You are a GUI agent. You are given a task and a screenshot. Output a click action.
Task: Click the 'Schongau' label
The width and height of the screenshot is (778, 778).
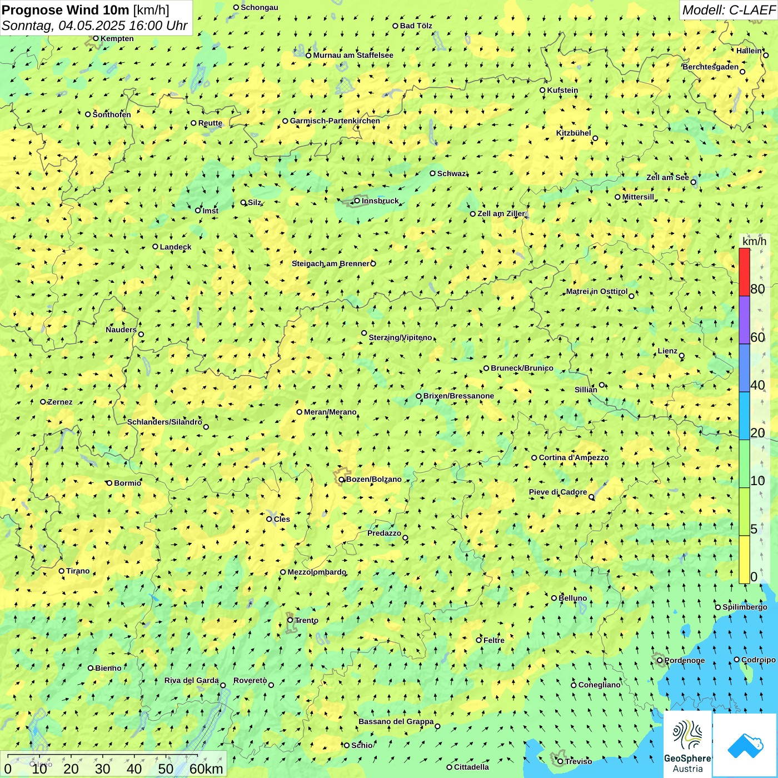pyautogui.click(x=259, y=7)
